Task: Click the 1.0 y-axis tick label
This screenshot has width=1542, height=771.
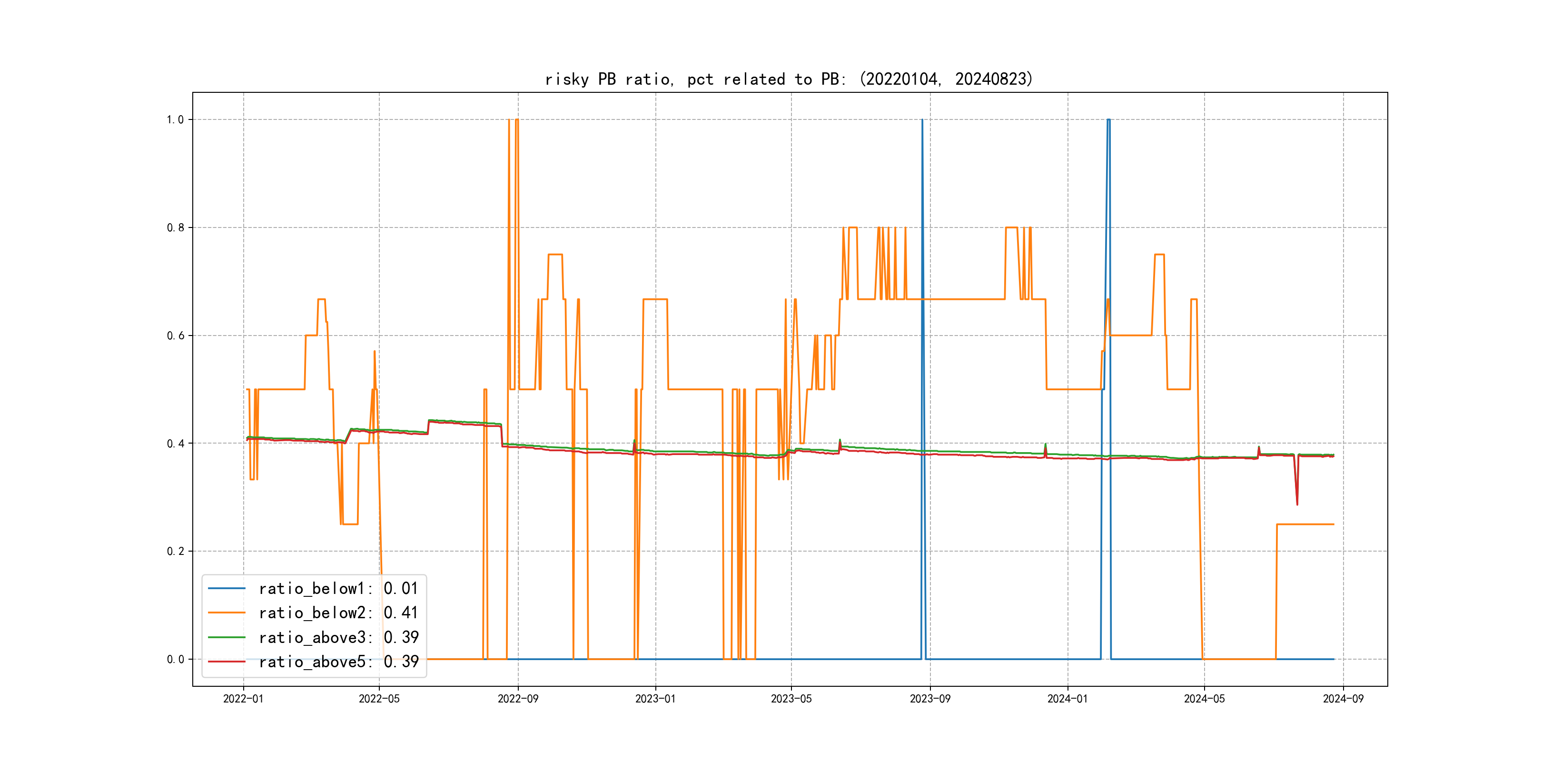Action: point(176,120)
